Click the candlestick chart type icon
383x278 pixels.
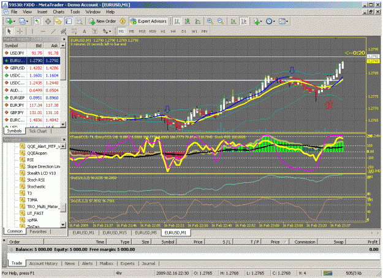coord(188,21)
